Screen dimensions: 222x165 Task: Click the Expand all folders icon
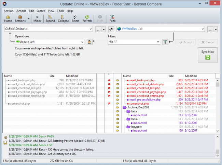[50, 18]
